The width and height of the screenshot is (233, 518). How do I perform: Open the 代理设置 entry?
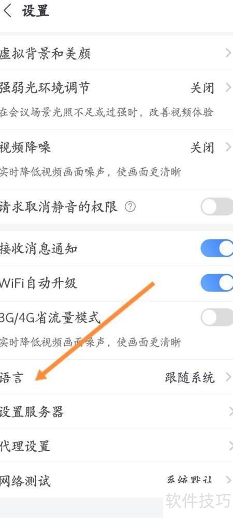[x=116, y=446]
